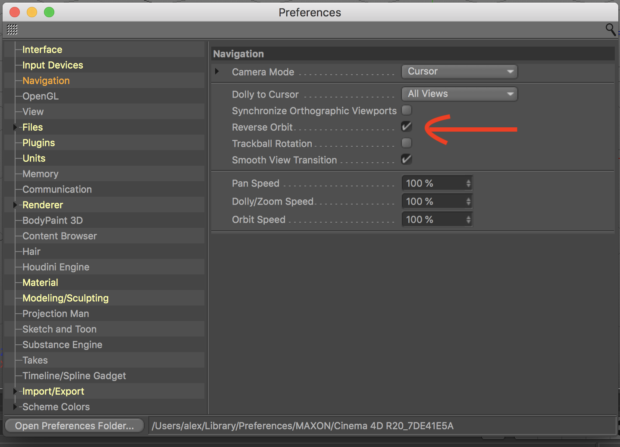Open the Camera Mode dropdown

pos(459,72)
